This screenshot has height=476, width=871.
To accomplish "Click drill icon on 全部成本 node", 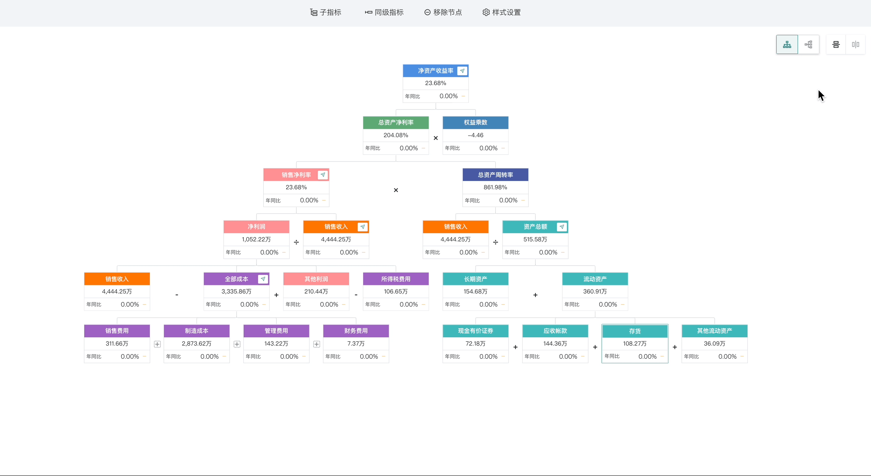I will tap(263, 279).
